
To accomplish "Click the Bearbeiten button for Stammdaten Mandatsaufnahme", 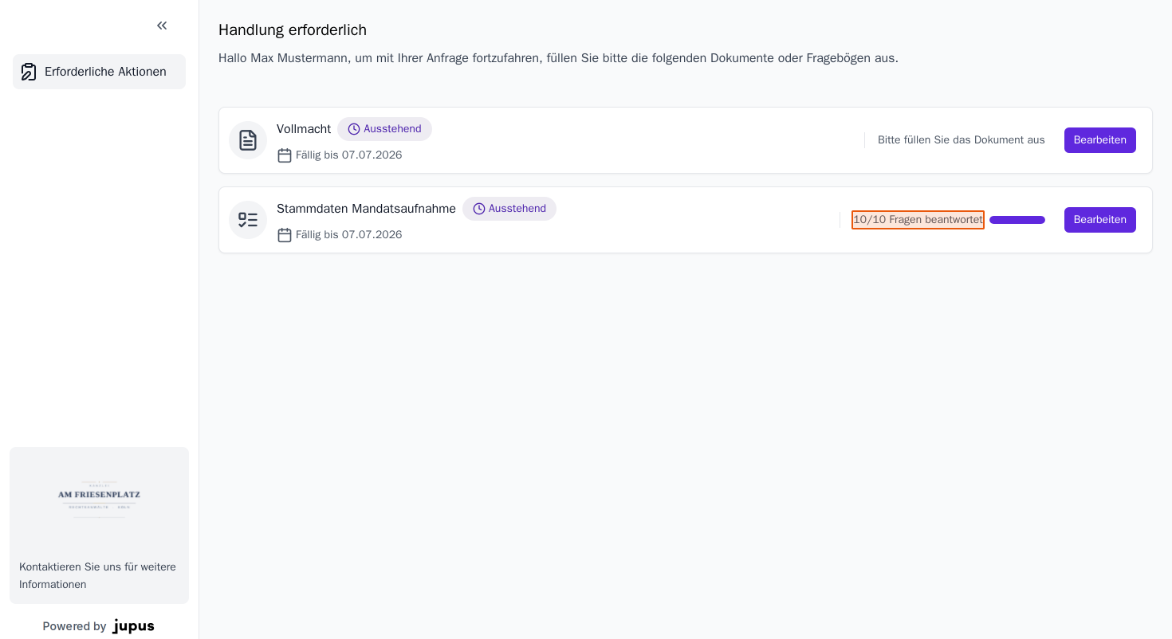I will [x=1099, y=220].
